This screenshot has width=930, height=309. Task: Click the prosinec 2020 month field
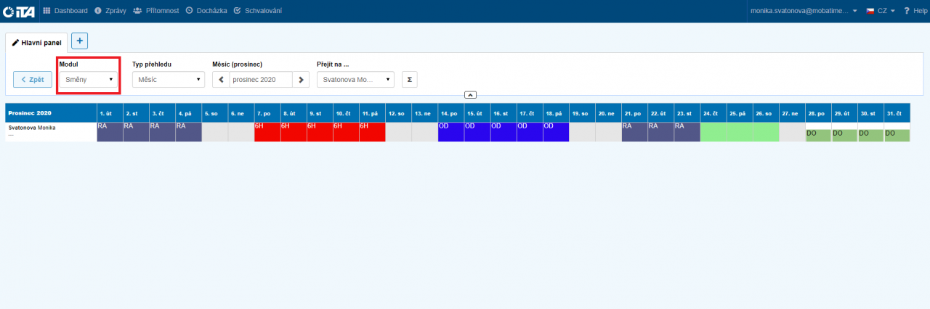click(261, 79)
